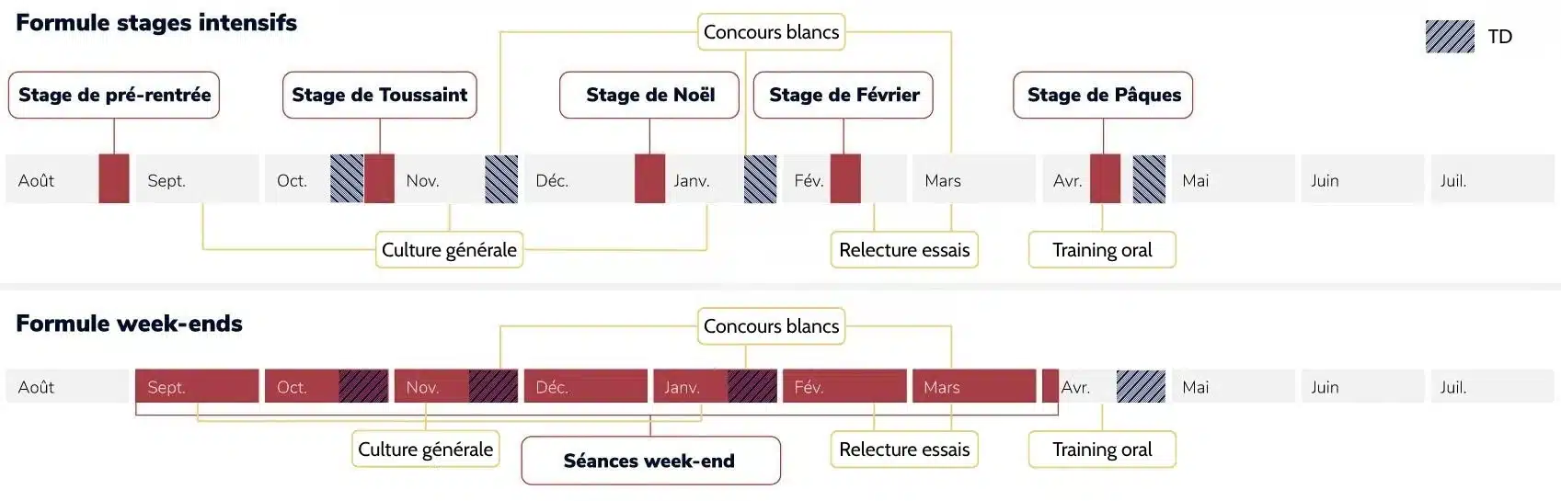Viewport: 1561px width, 501px height.
Task: Click Relecture essais under the week-ends timeline
Action: 904,450
